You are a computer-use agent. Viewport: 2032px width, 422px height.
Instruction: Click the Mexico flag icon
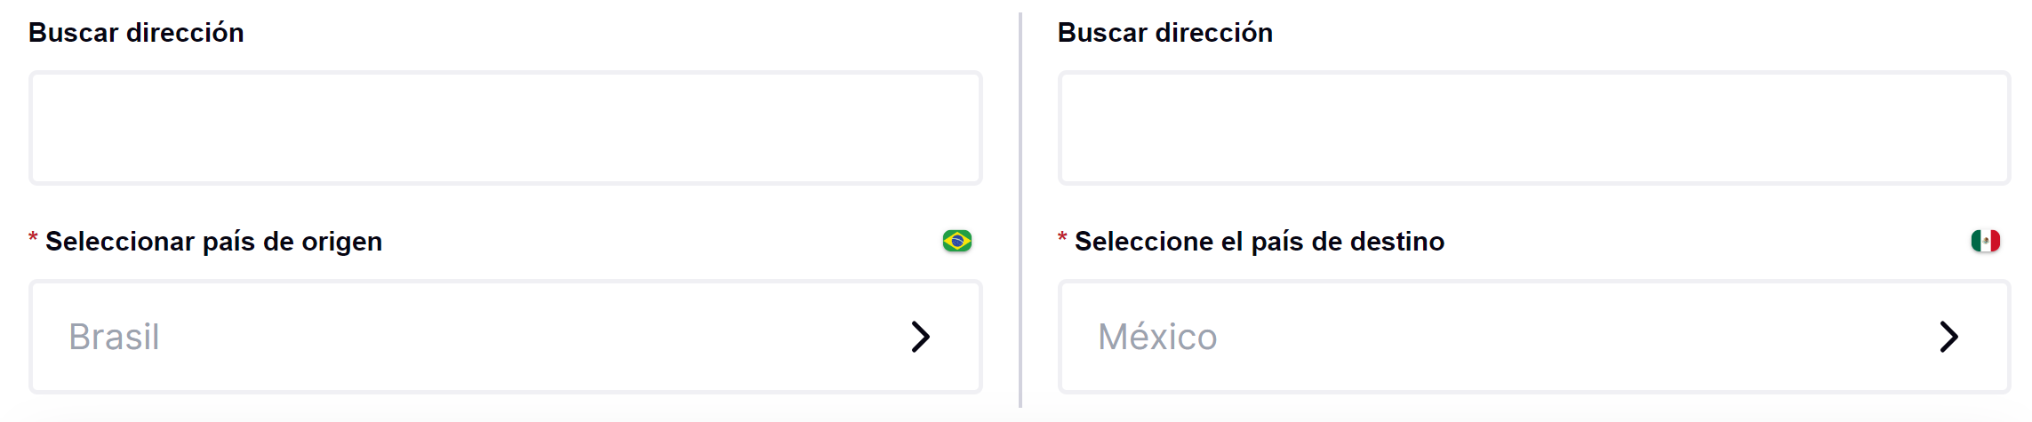(x=1985, y=241)
